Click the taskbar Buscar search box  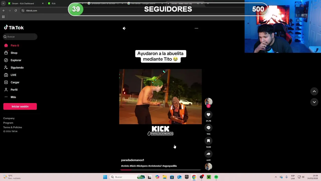coord(128,177)
